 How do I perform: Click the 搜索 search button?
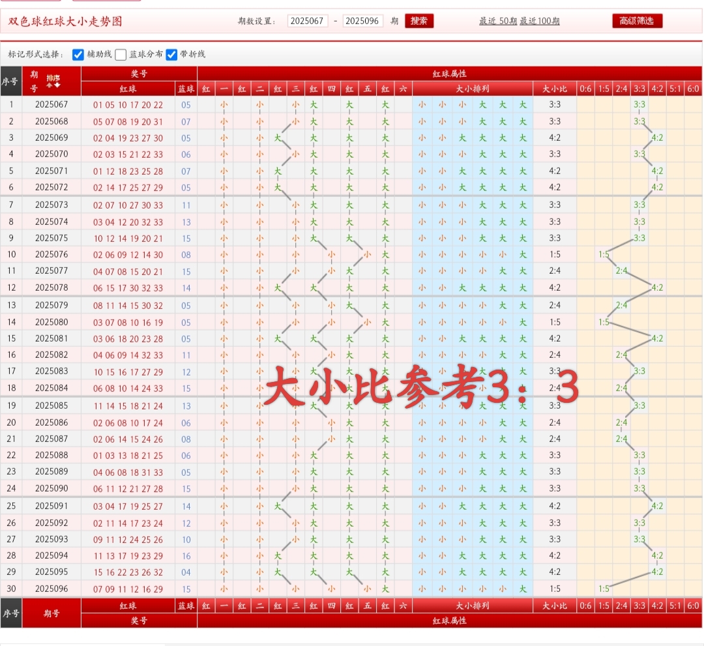[x=419, y=21]
